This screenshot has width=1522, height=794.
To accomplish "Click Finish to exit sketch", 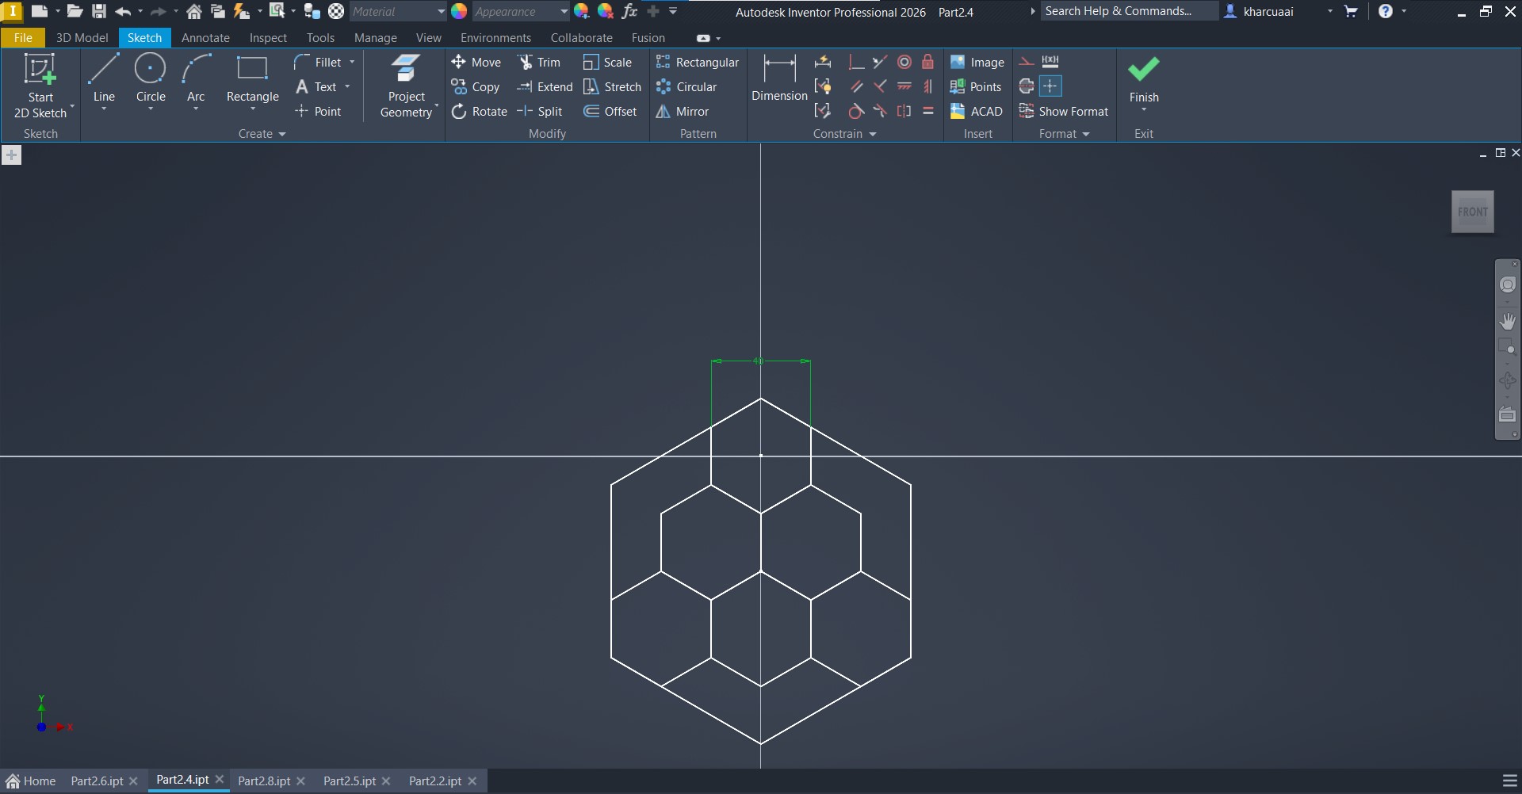I will pyautogui.click(x=1143, y=79).
